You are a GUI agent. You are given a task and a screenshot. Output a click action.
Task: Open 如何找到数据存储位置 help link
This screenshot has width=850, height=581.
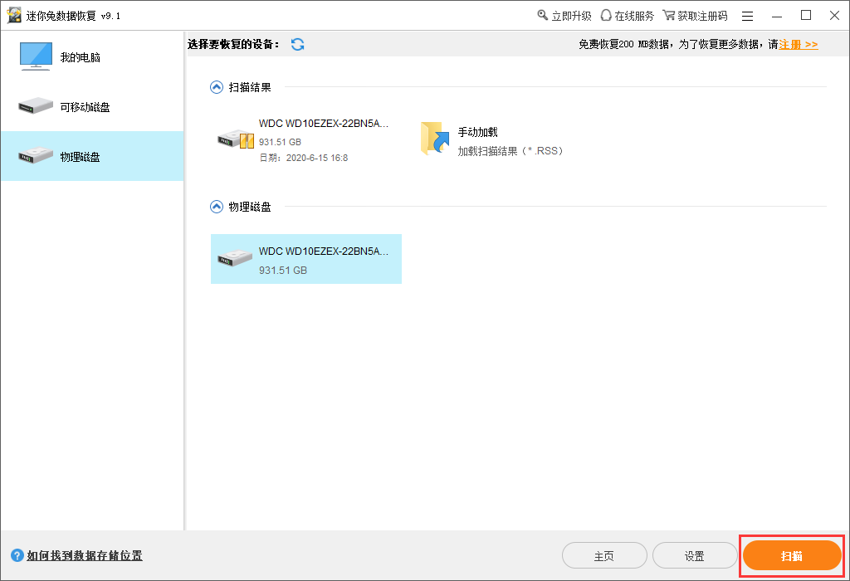coord(85,555)
